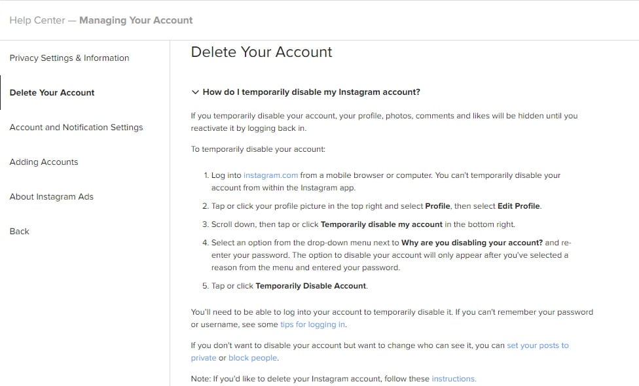Follow the 'instructions' link in the note
The height and width of the screenshot is (386, 639).
point(454,379)
